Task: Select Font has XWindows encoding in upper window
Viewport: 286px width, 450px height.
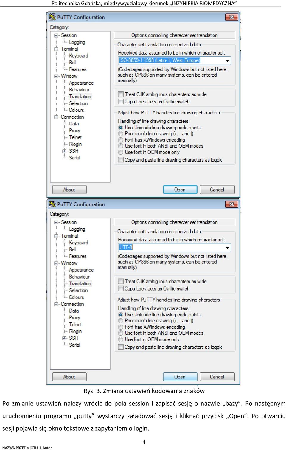Action: (121, 140)
